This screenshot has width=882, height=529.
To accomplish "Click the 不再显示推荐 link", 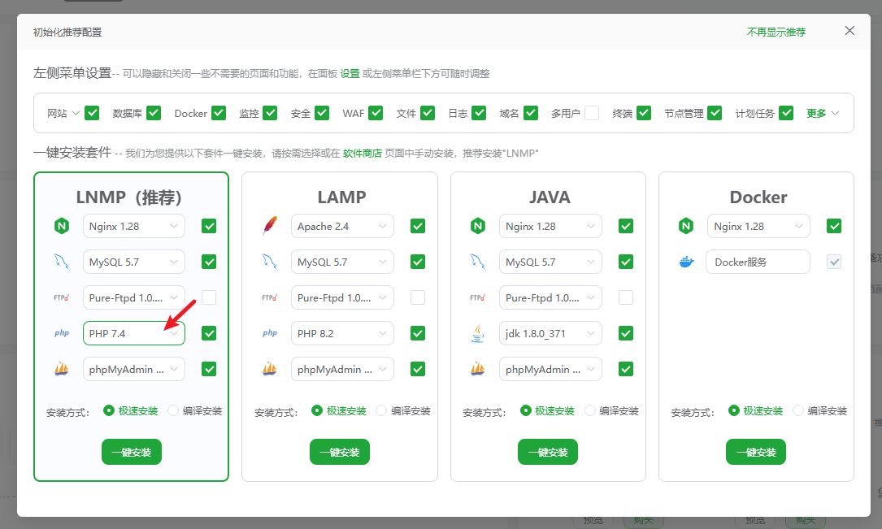I will (776, 32).
